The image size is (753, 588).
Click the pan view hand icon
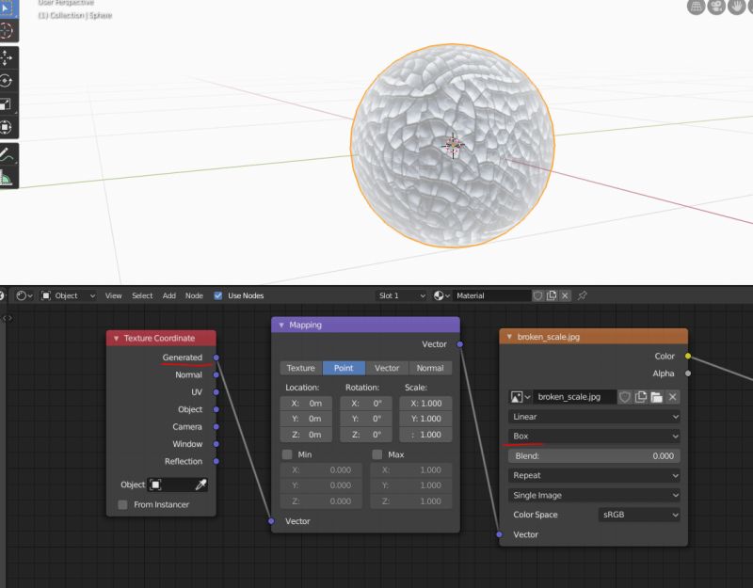[x=736, y=7]
